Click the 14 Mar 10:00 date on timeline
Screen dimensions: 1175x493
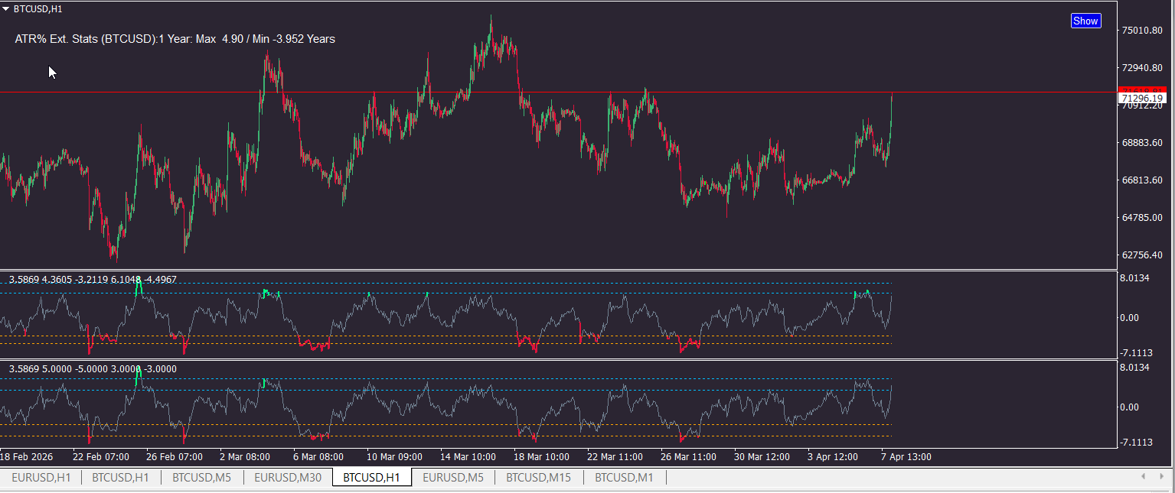point(468,457)
